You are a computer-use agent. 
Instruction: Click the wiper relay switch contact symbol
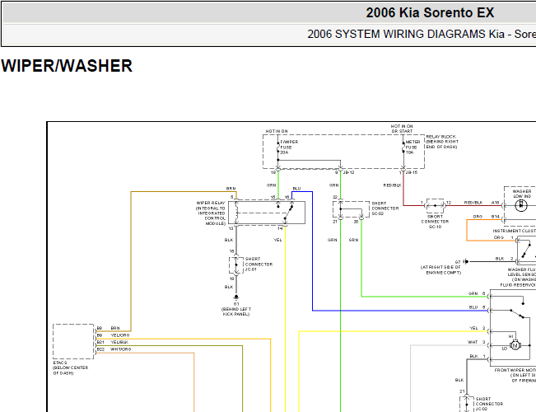click(x=289, y=213)
